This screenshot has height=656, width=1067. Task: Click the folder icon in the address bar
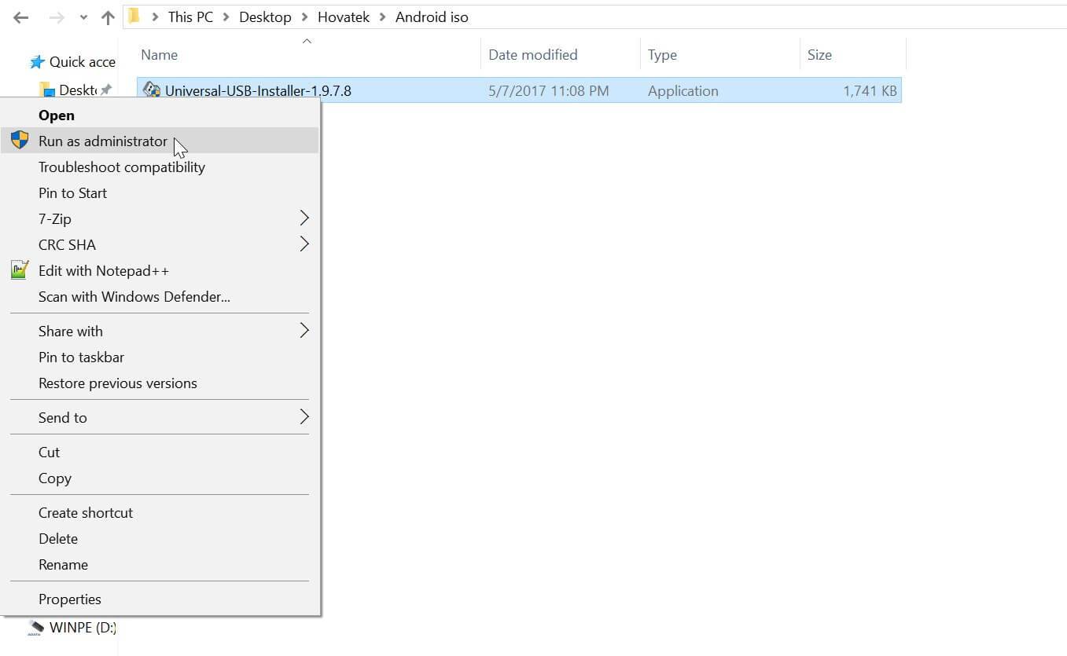pyautogui.click(x=134, y=16)
